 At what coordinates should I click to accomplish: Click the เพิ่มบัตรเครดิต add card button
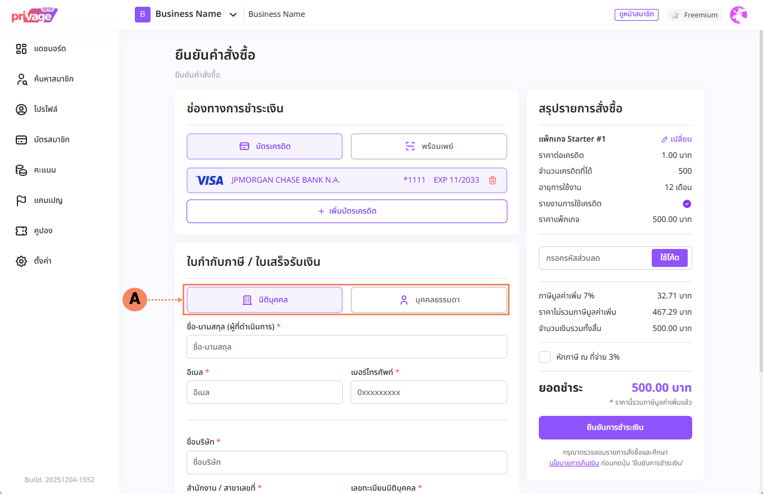tap(347, 211)
